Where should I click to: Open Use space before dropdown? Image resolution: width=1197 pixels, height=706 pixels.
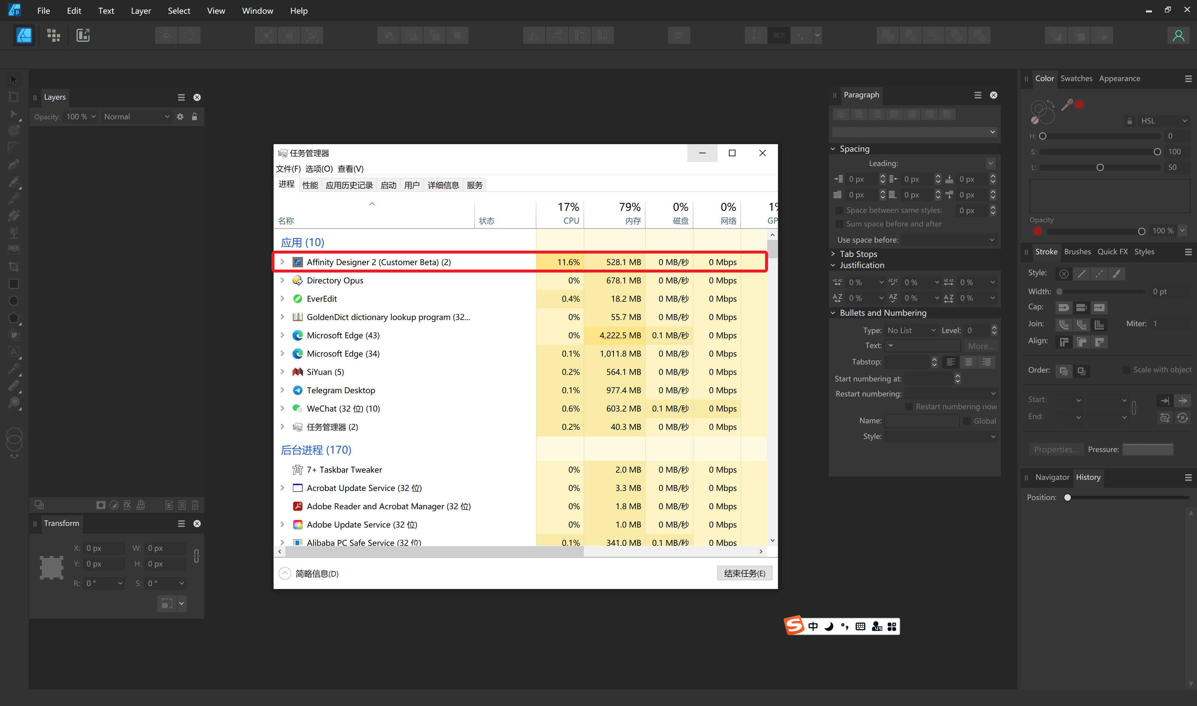click(x=949, y=240)
